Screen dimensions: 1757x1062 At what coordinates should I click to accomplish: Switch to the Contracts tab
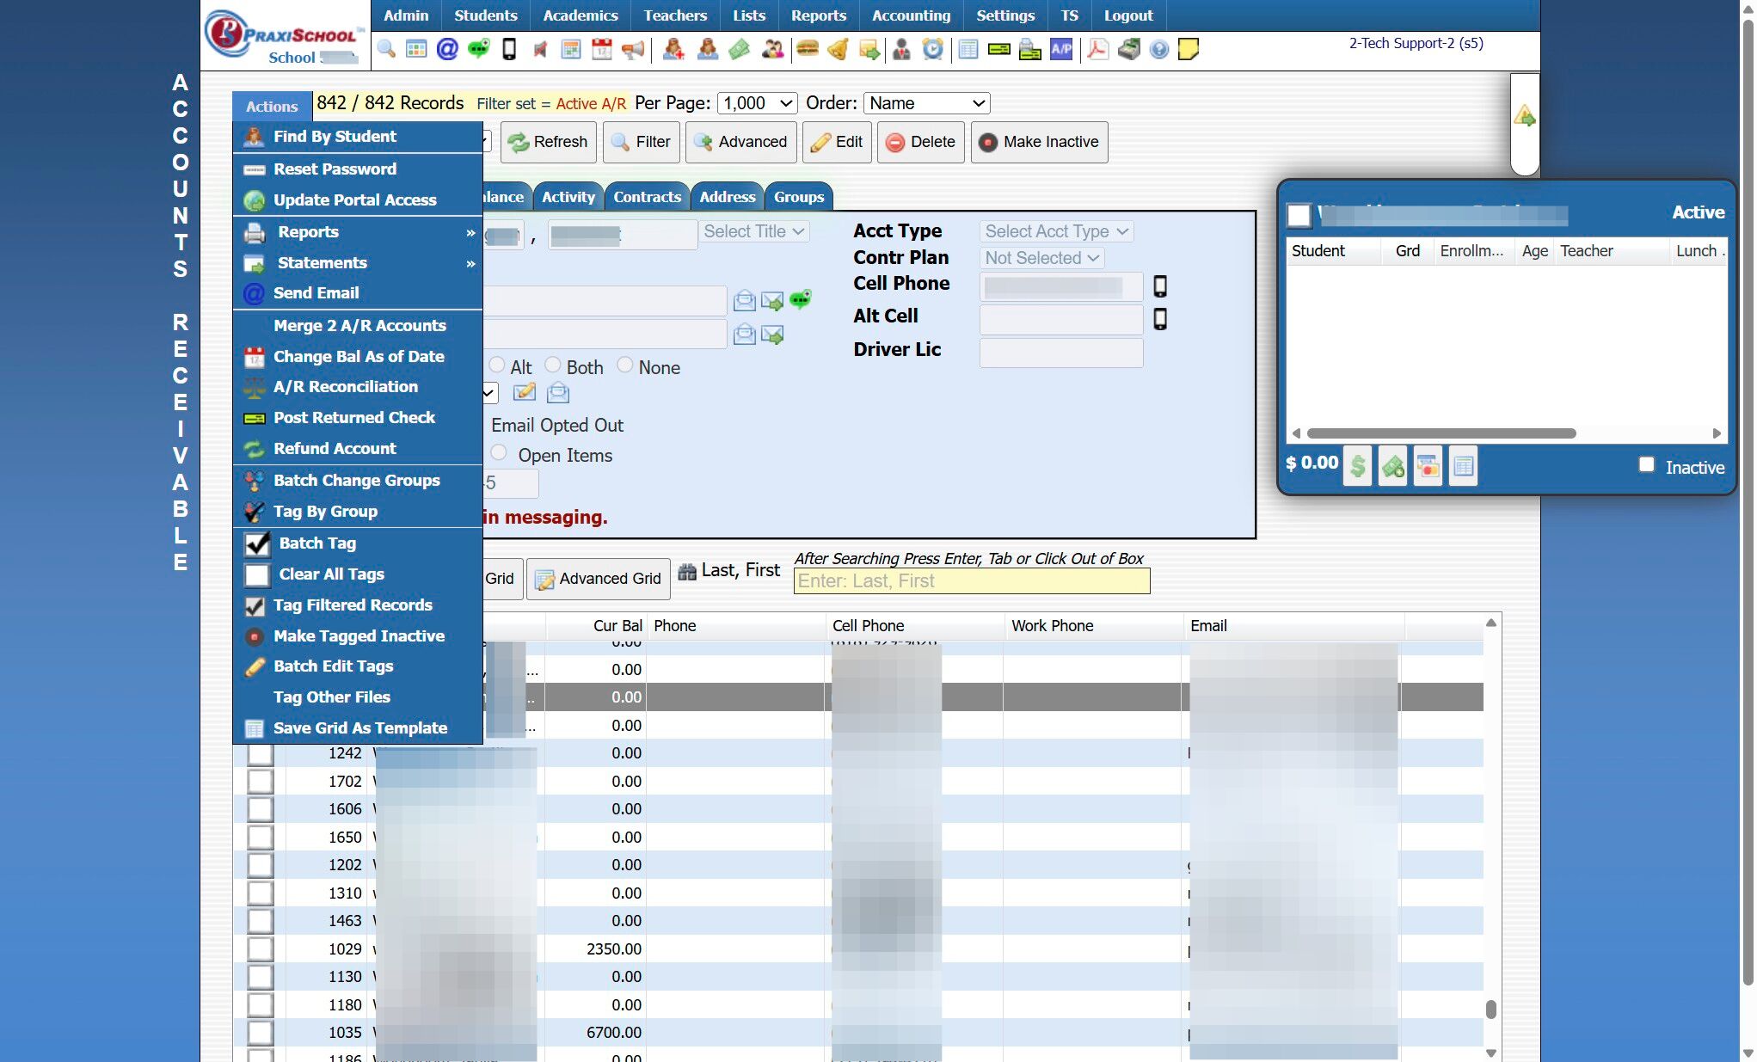coord(647,197)
